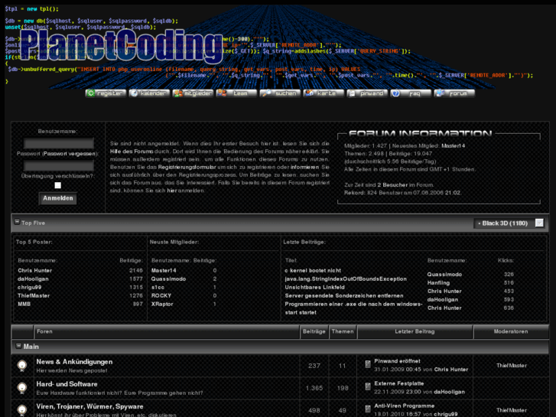The width and height of the screenshot is (556, 417).
Task: Open top poster Chris Hunter profile
Action: coord(34,270)
